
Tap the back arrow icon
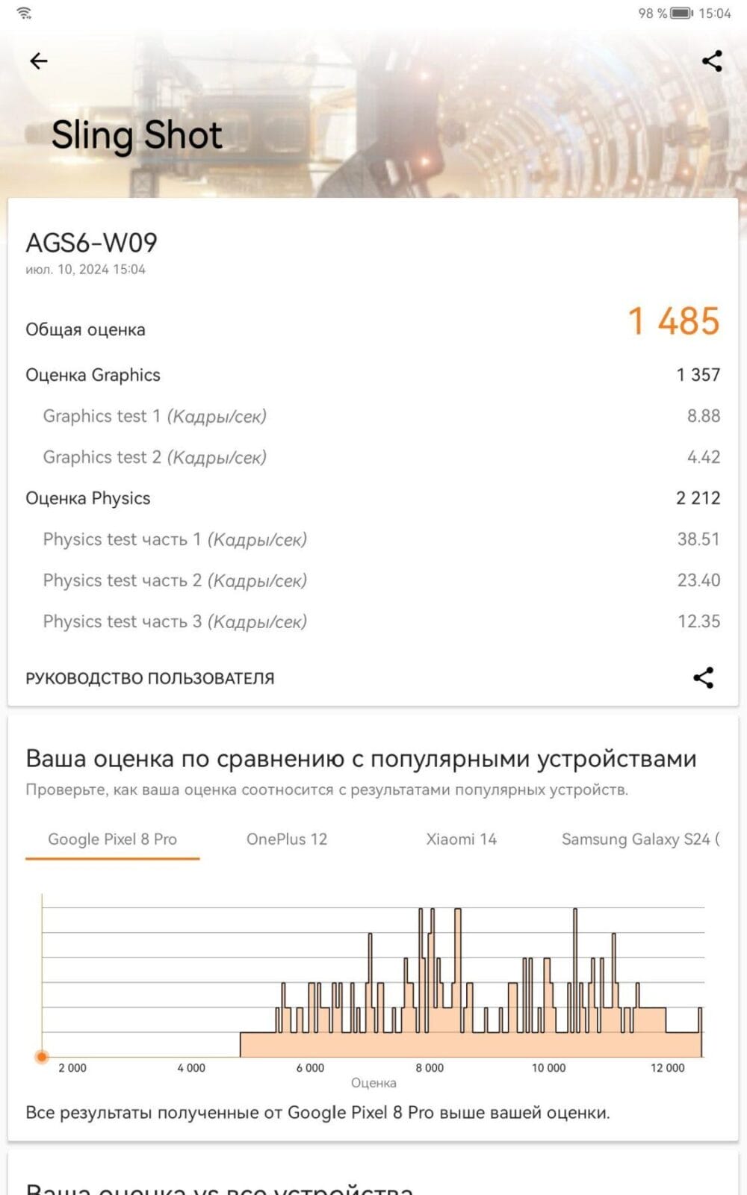point(39,61)
